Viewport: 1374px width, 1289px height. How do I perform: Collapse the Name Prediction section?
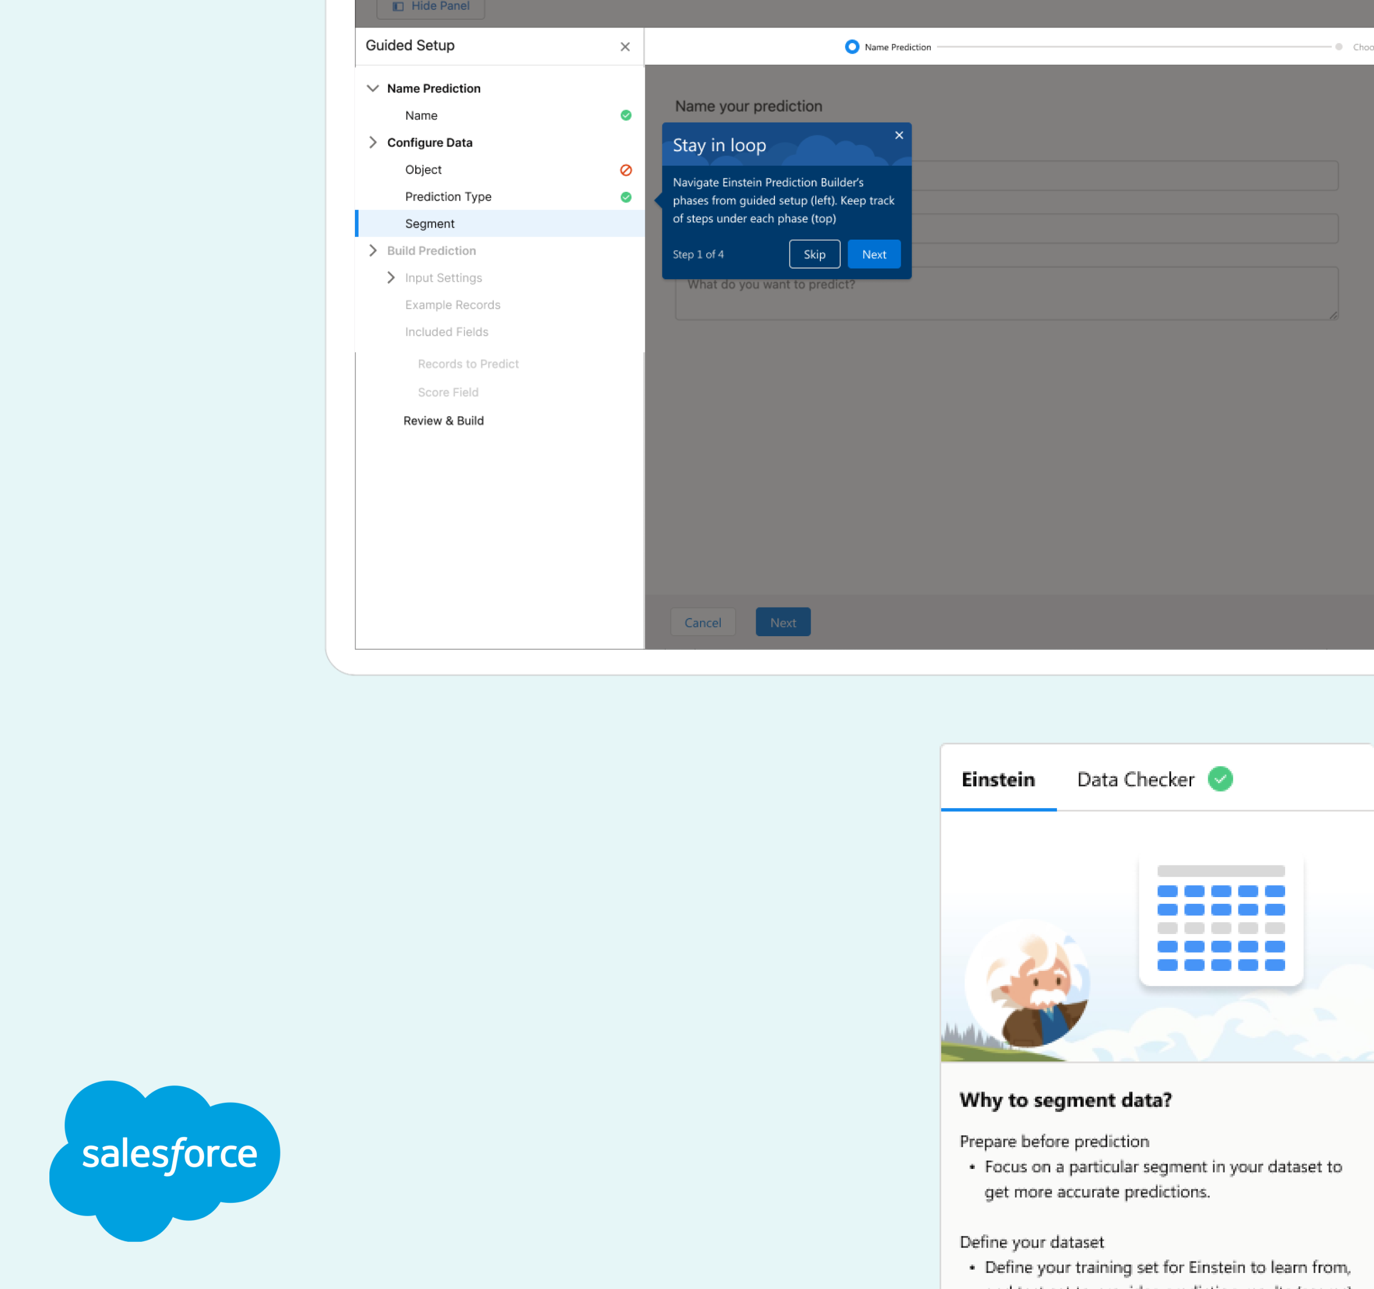pos(373,88)
